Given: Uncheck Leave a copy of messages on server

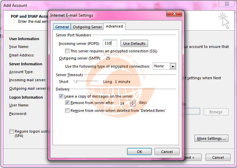Looking at the screenshot, I should [61, 97].
